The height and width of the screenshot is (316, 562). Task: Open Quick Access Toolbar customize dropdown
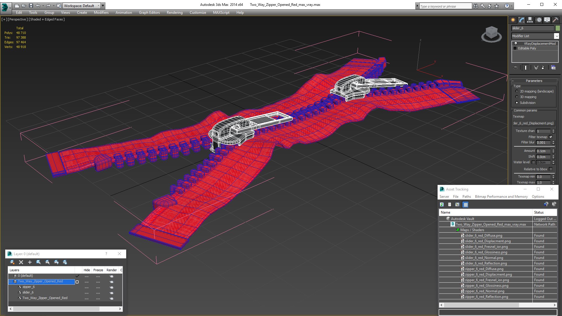pos(103,6)
